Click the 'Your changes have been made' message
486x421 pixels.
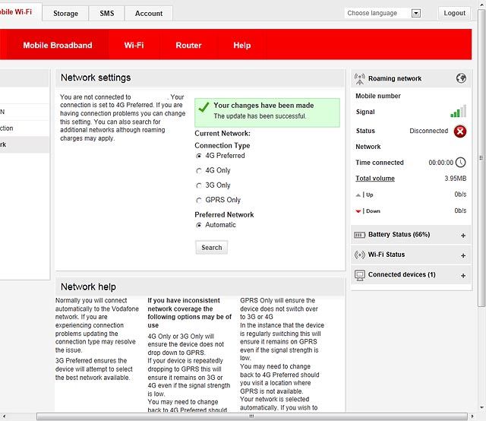[x=264, y=106]
